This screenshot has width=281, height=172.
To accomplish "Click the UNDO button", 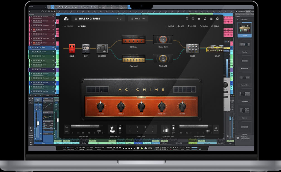I will pos(204,26).
